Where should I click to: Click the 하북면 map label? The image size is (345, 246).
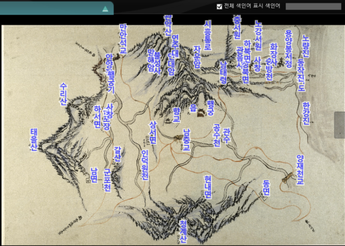(247, 51)
